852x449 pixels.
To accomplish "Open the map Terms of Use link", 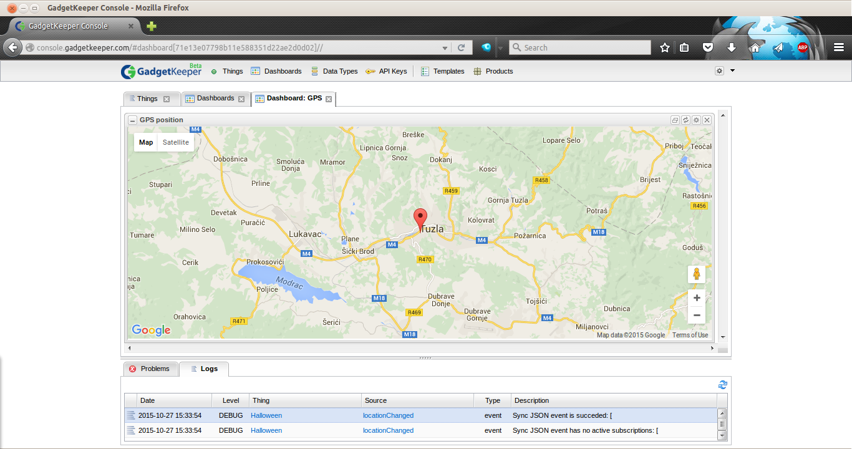I will [690, 335].
